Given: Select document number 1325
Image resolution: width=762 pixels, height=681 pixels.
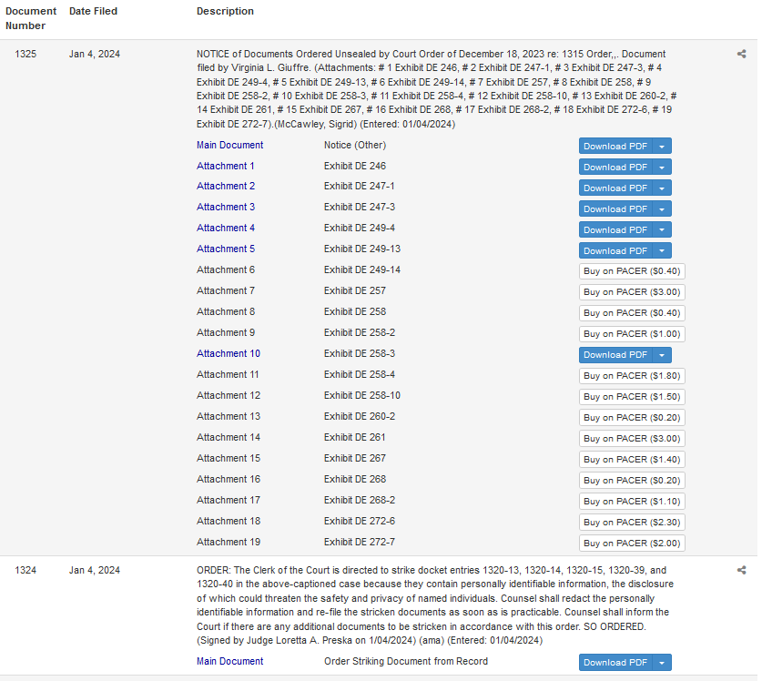Looking at the screenshot, I should coord(25,54).
